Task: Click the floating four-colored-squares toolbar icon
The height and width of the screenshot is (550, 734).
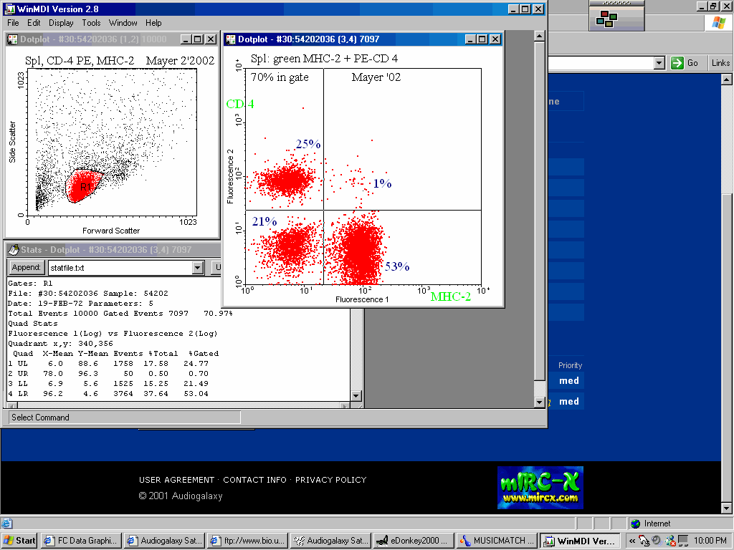Action: click(609, 19)
